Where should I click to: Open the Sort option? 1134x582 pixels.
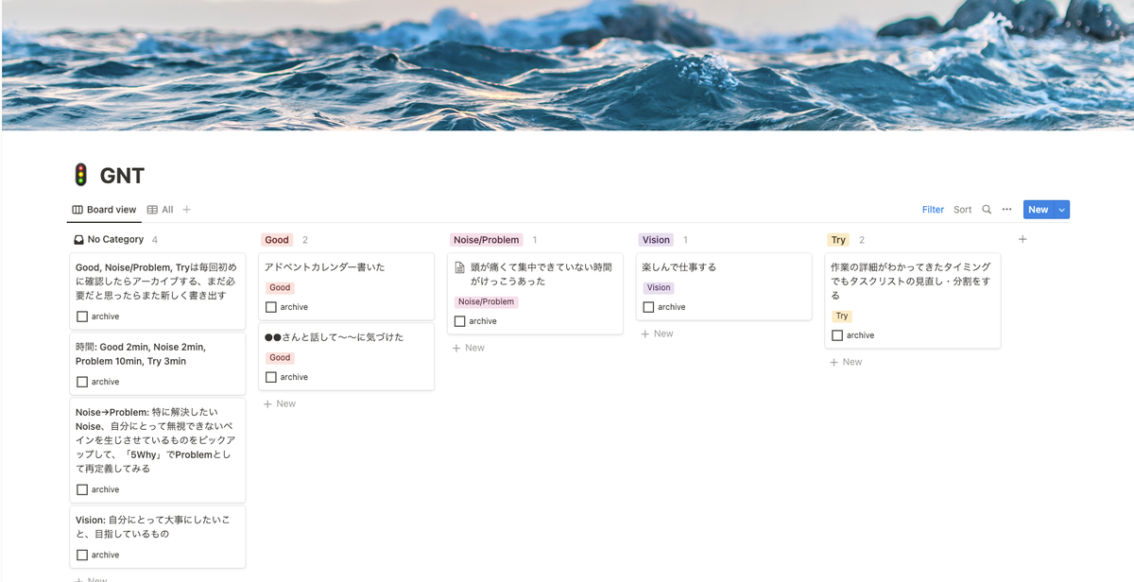pyautogui.click(x=962, y=210)
